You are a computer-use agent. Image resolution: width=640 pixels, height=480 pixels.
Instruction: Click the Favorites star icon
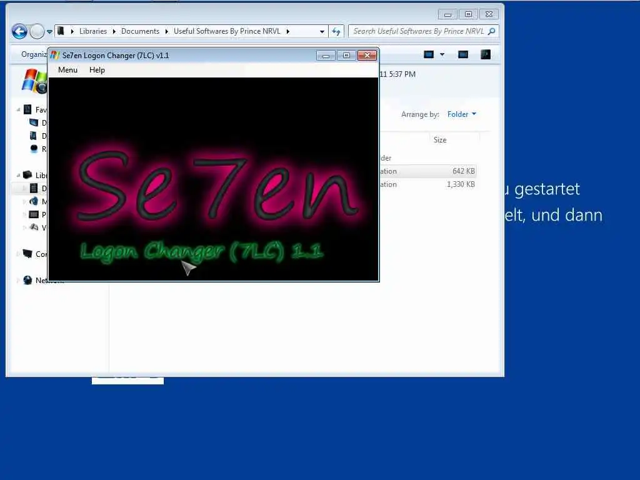coord(27,109)
